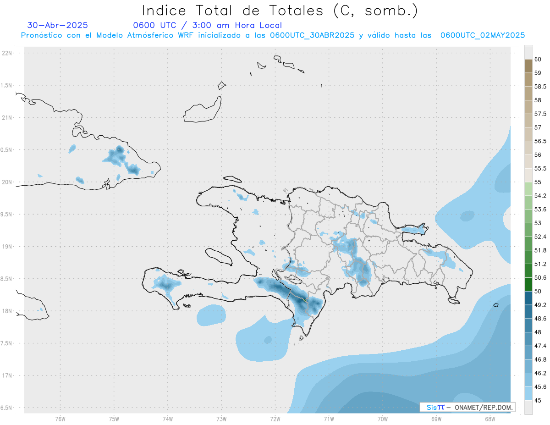Click the "69W" longitude label
The height and width of the screenshot is (425, 550).
436,419
